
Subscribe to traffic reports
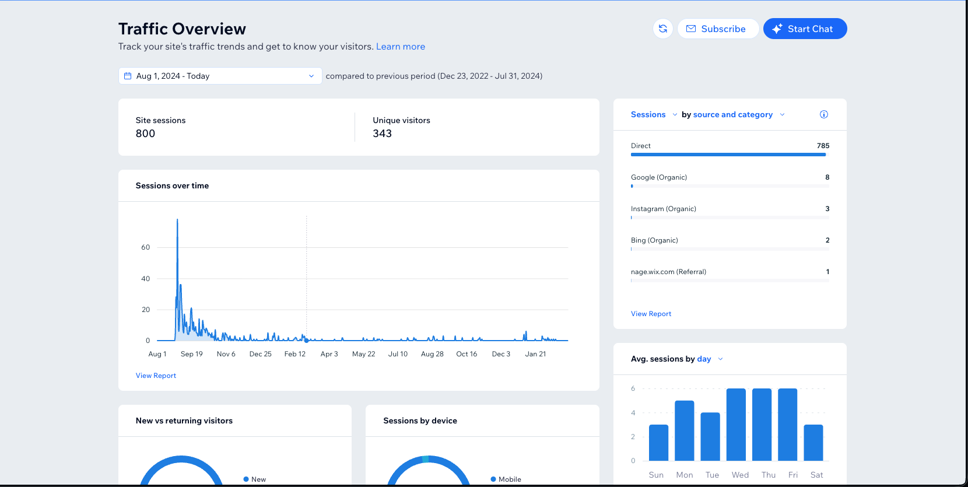[x=718, y=29]
